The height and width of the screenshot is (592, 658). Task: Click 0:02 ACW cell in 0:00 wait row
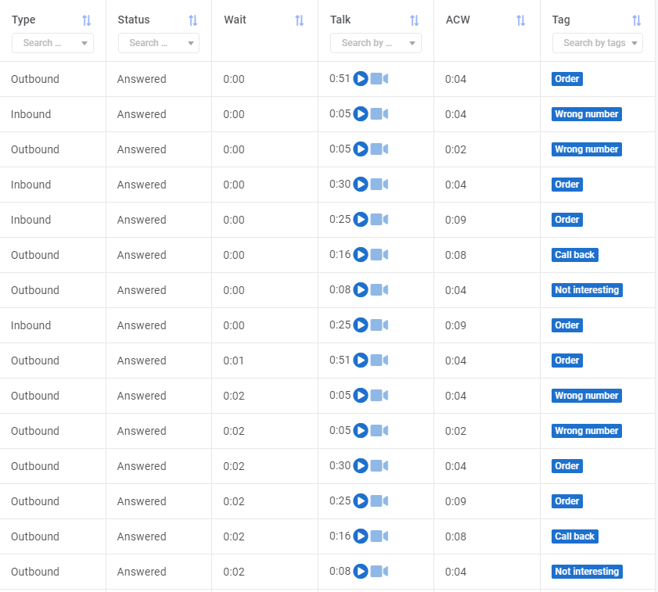point(455,149)
